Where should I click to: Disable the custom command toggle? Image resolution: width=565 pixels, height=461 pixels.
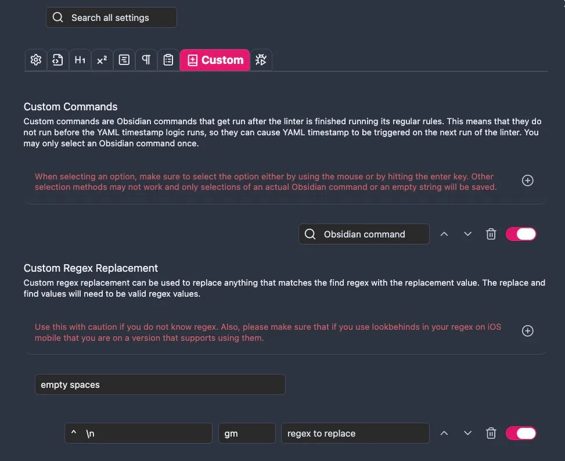(x=521, y=234)
